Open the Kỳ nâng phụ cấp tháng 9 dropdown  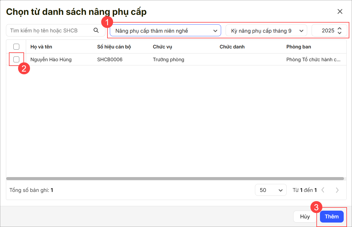coord(266,31)
